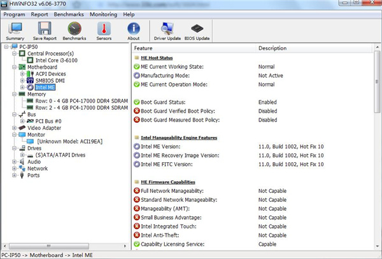Expand the Audio tree node

click(14, 162)
